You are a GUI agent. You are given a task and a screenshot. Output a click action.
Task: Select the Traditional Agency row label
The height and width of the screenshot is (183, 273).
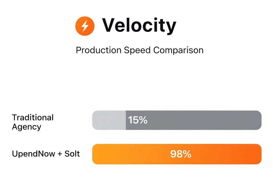(x=33, y=122)
